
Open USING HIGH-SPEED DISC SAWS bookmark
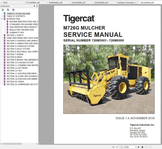[22, 38]
